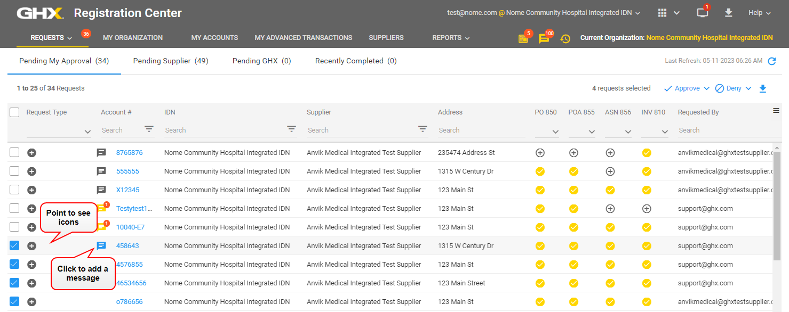Click the download icon in top header
This screenshot has height=312, width=789.
[x=729, y=13]
